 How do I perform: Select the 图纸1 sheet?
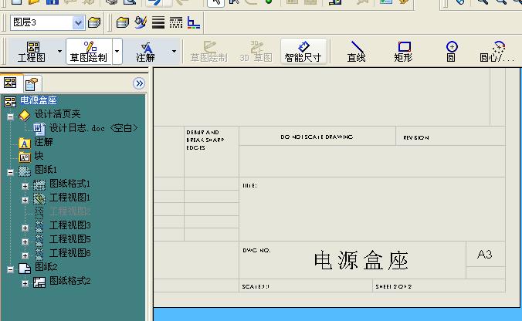click(46, 170)
